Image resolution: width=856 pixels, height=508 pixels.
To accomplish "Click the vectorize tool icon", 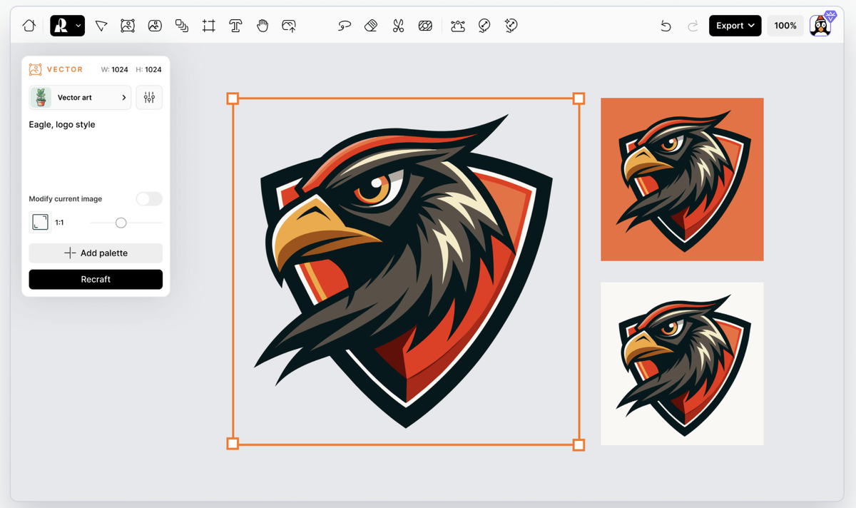I will pyautogui.click(x=458, y=26).
